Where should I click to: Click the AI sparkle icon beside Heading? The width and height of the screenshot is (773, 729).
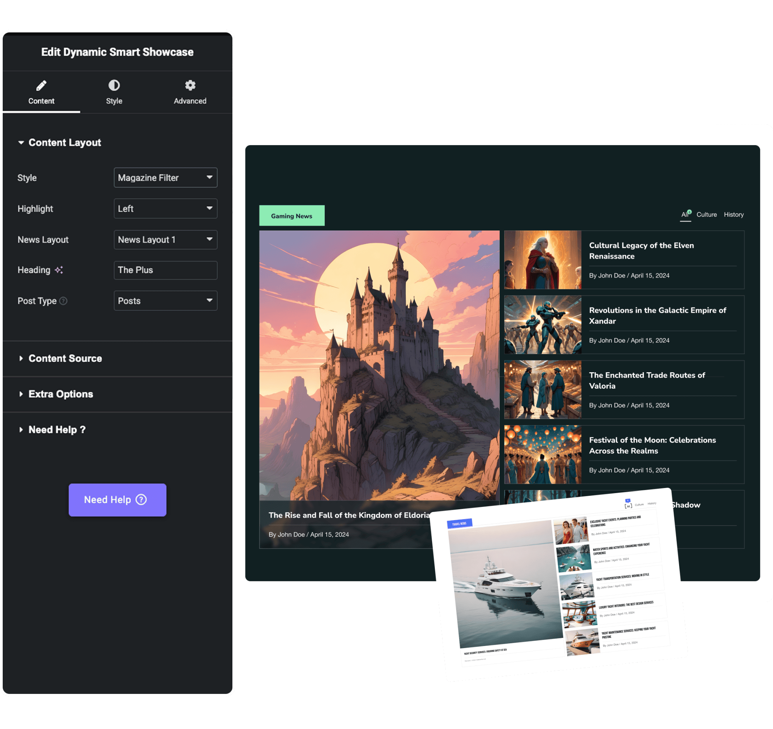[x=59, y=270]
